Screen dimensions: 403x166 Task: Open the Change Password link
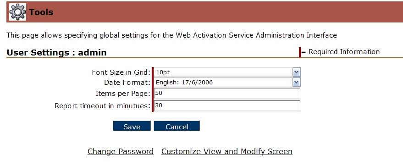121,151
